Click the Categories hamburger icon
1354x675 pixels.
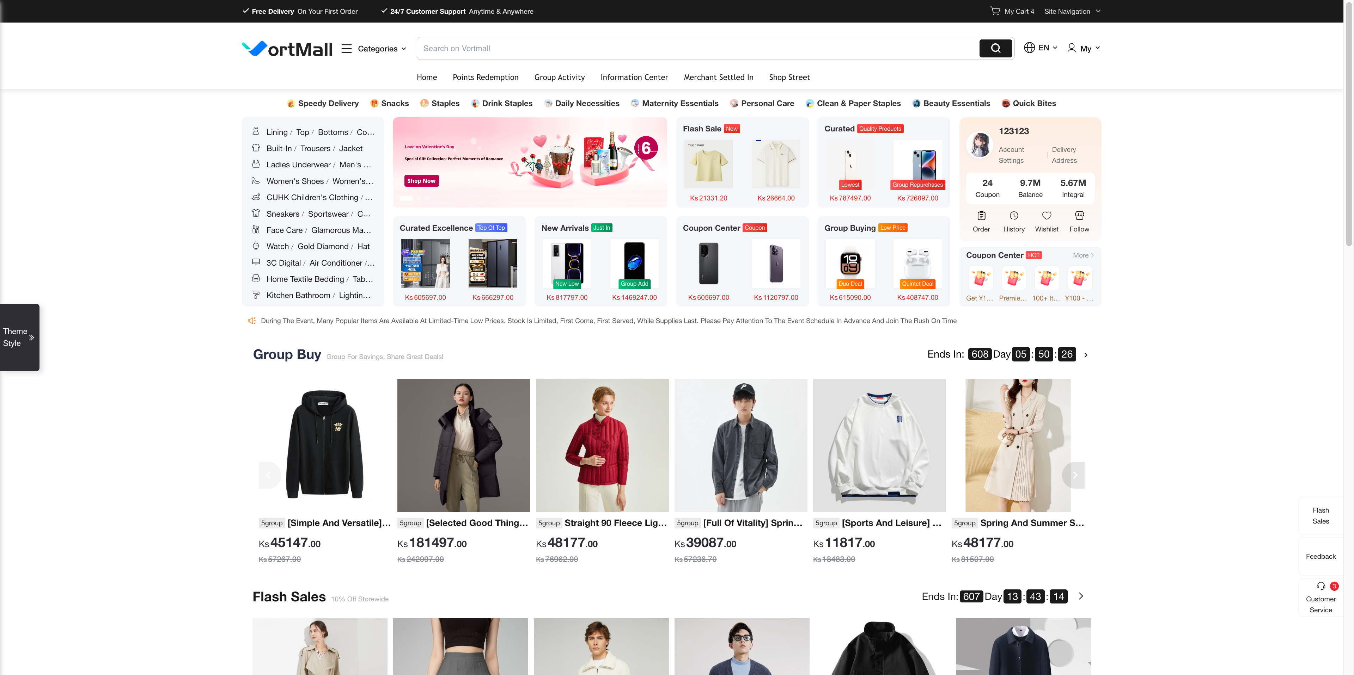click(346, 48)
